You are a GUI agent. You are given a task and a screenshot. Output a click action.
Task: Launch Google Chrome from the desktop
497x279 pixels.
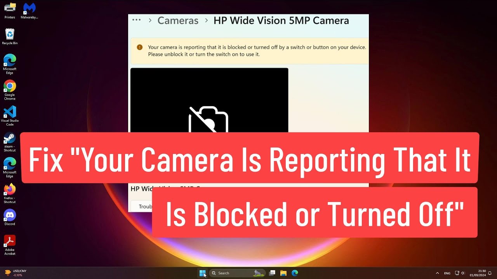pyautogui.click(x=10, y=90)
